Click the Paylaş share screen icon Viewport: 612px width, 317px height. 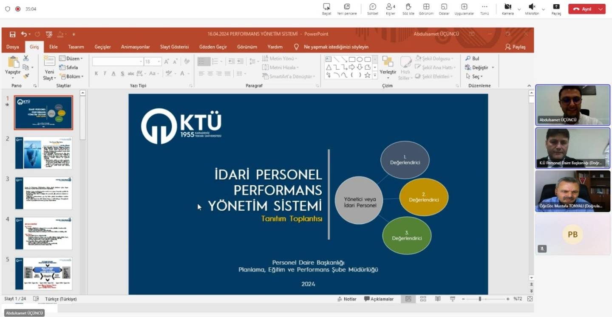(556, 8)
